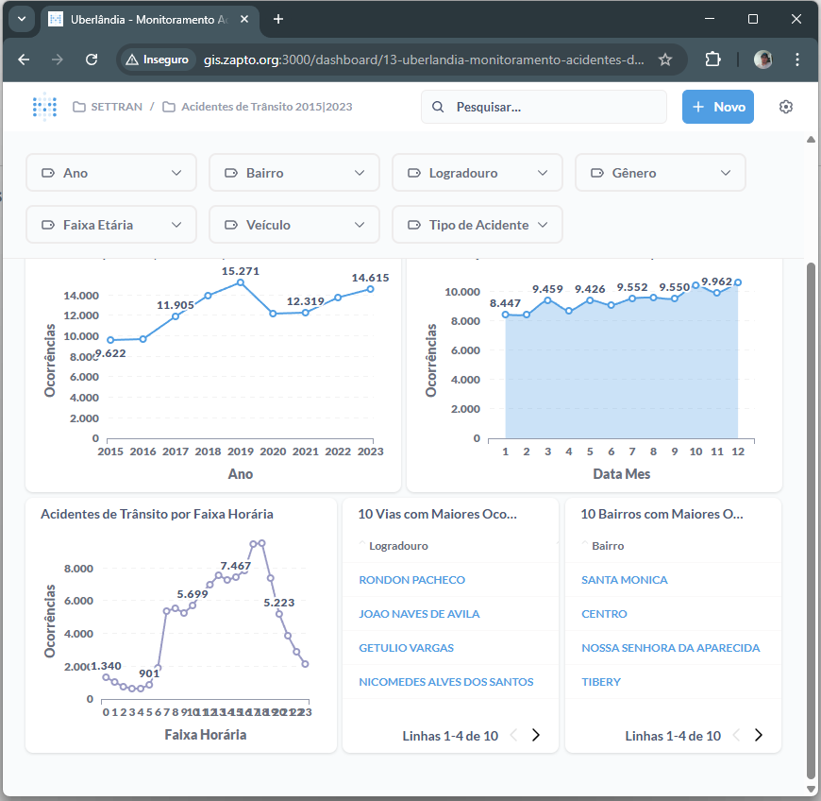Viewport: 821px width, 801px height.
Task: Click the Metabase logo home icon
Action: [x=43, y=107]
